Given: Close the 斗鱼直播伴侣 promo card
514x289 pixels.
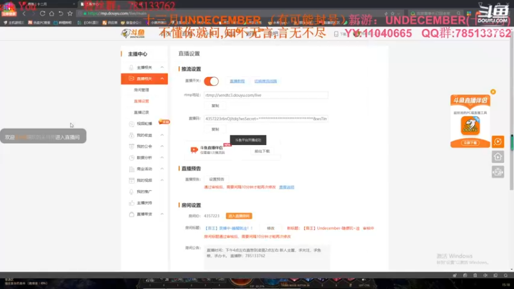Looking at the screenshot, I should pyautogui.click(x=493, y=92).
